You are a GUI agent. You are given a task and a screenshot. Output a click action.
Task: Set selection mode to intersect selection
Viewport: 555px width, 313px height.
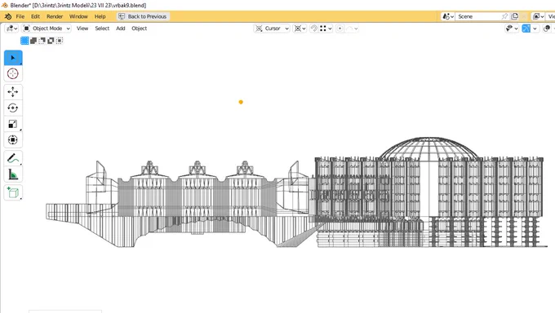(x=59, y=41)
